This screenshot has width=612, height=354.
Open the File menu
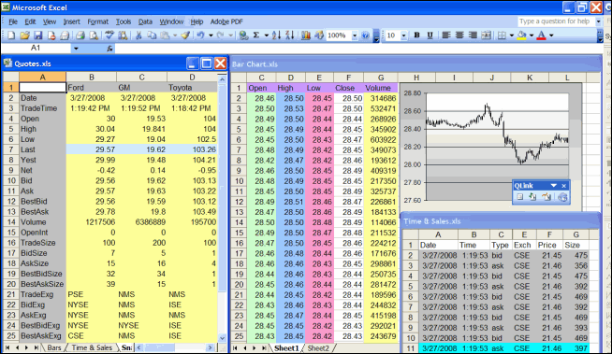tap(13, 21)
